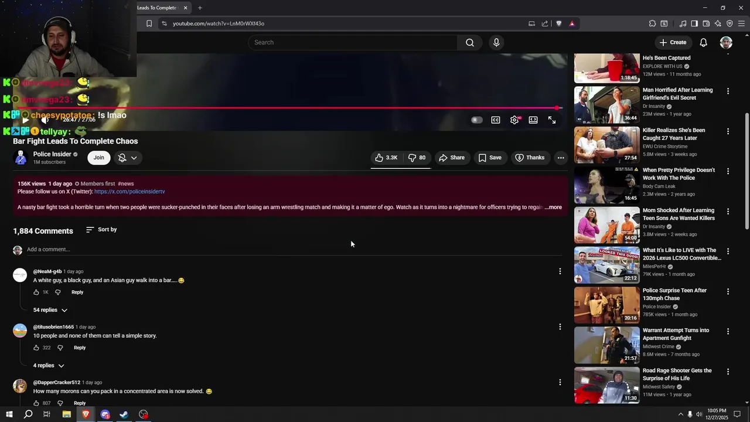Screen dimensions: 750x422
Task: Switch to theater mode in the player
Action: coord(533,120)
